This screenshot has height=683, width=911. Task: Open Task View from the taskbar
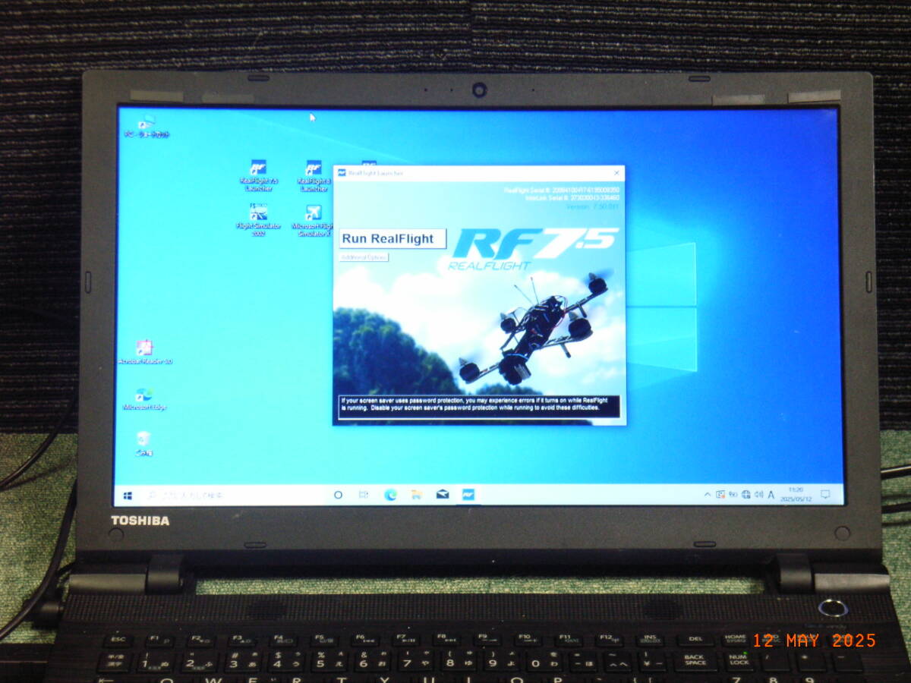click(364, 495)
